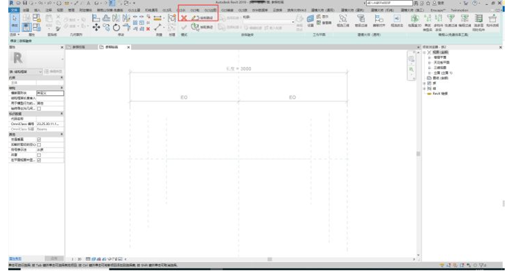
Task: Click the Align tool icon
Action: [x=96, y=18]
